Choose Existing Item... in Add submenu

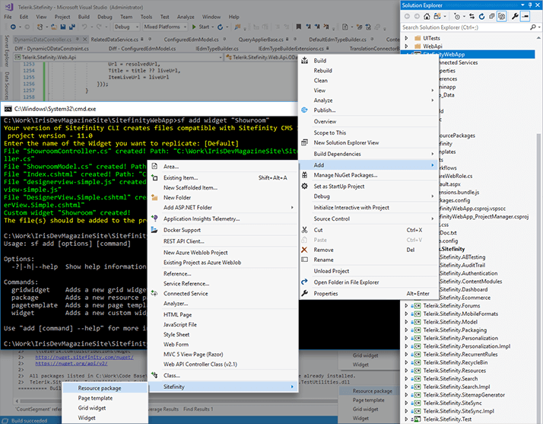[223, 177]
